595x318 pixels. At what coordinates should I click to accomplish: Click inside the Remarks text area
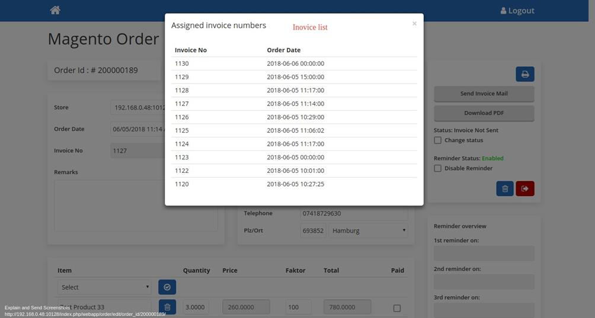click(x=136, y=205)
